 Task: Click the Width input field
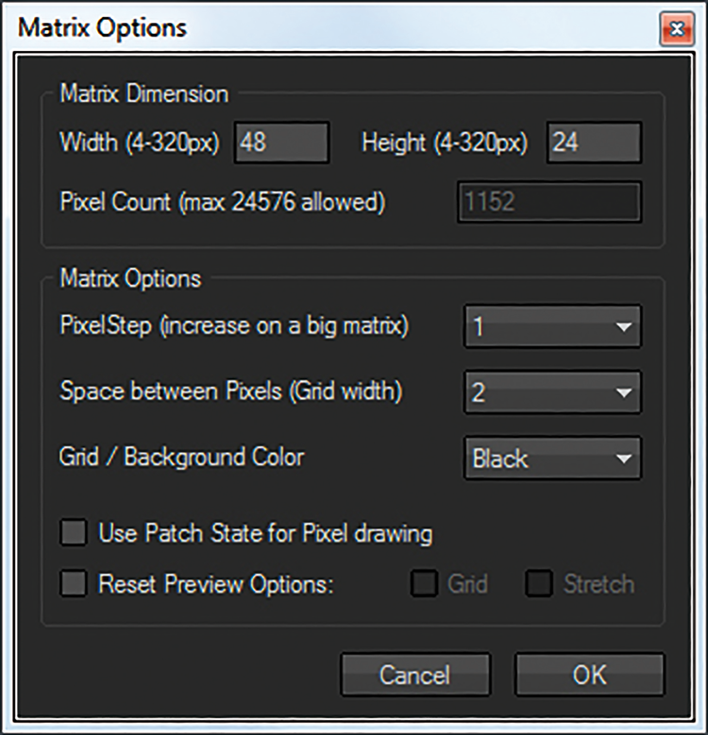tap(282, 142)
